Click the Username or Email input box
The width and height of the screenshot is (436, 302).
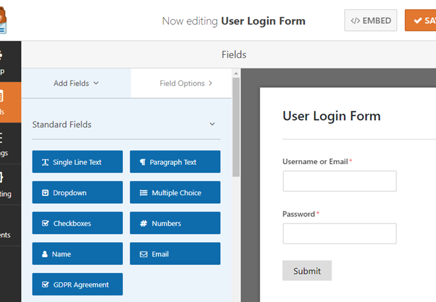pyautogui.click(x=340, y=181)
